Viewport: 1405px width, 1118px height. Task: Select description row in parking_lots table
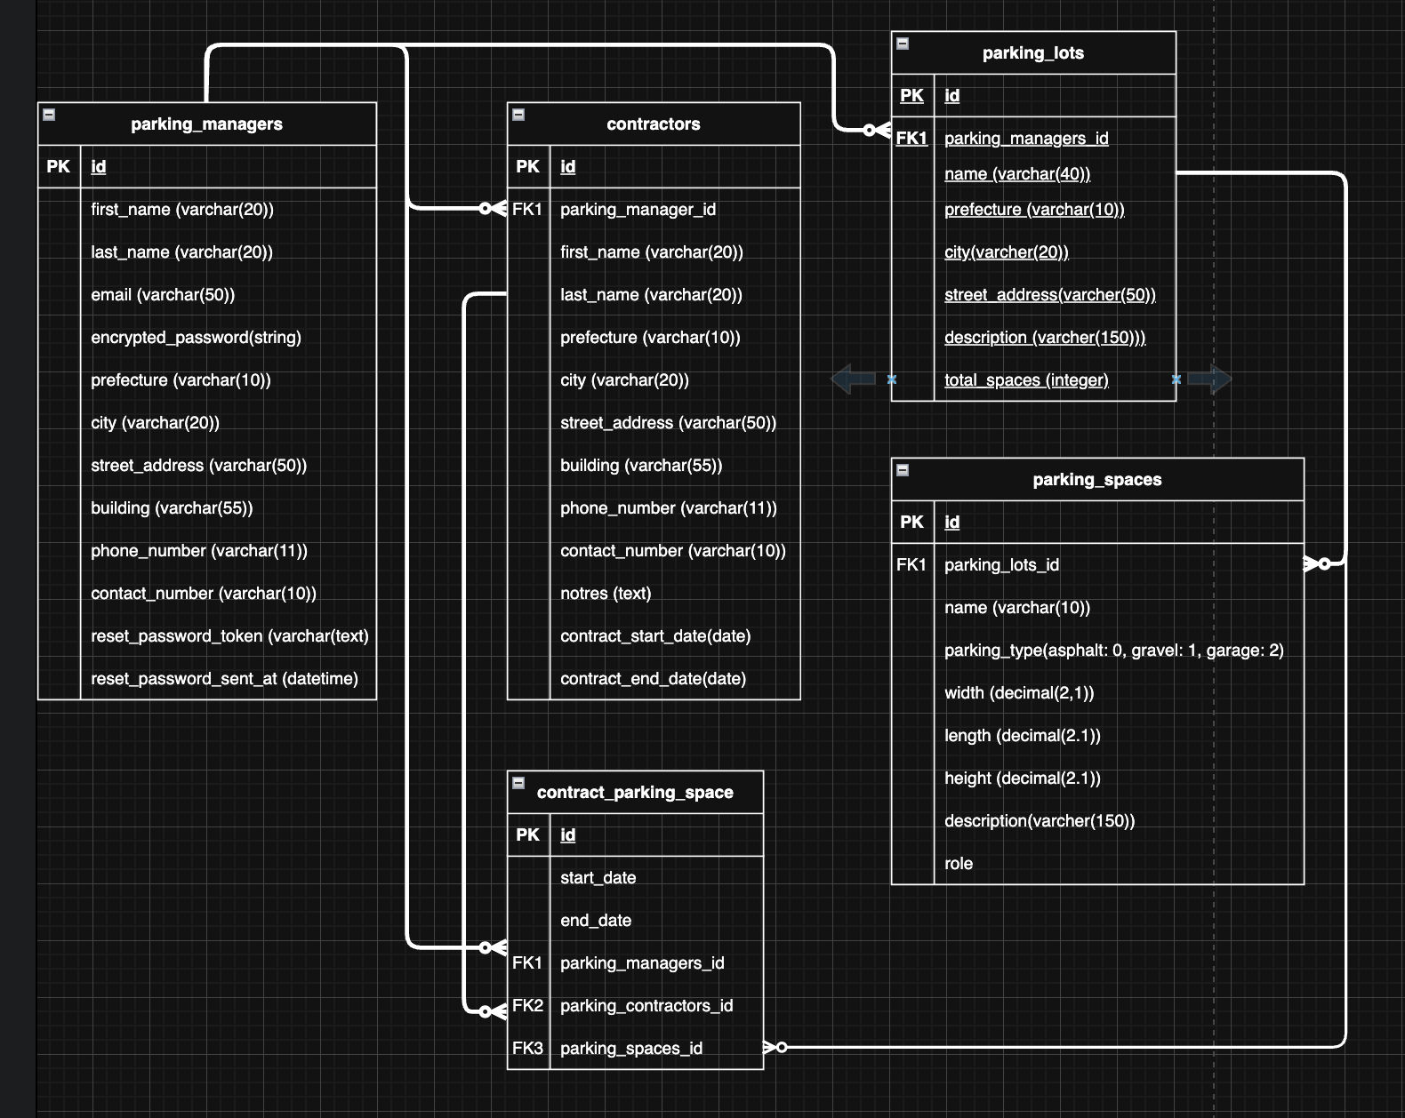tap(1033, 338)
